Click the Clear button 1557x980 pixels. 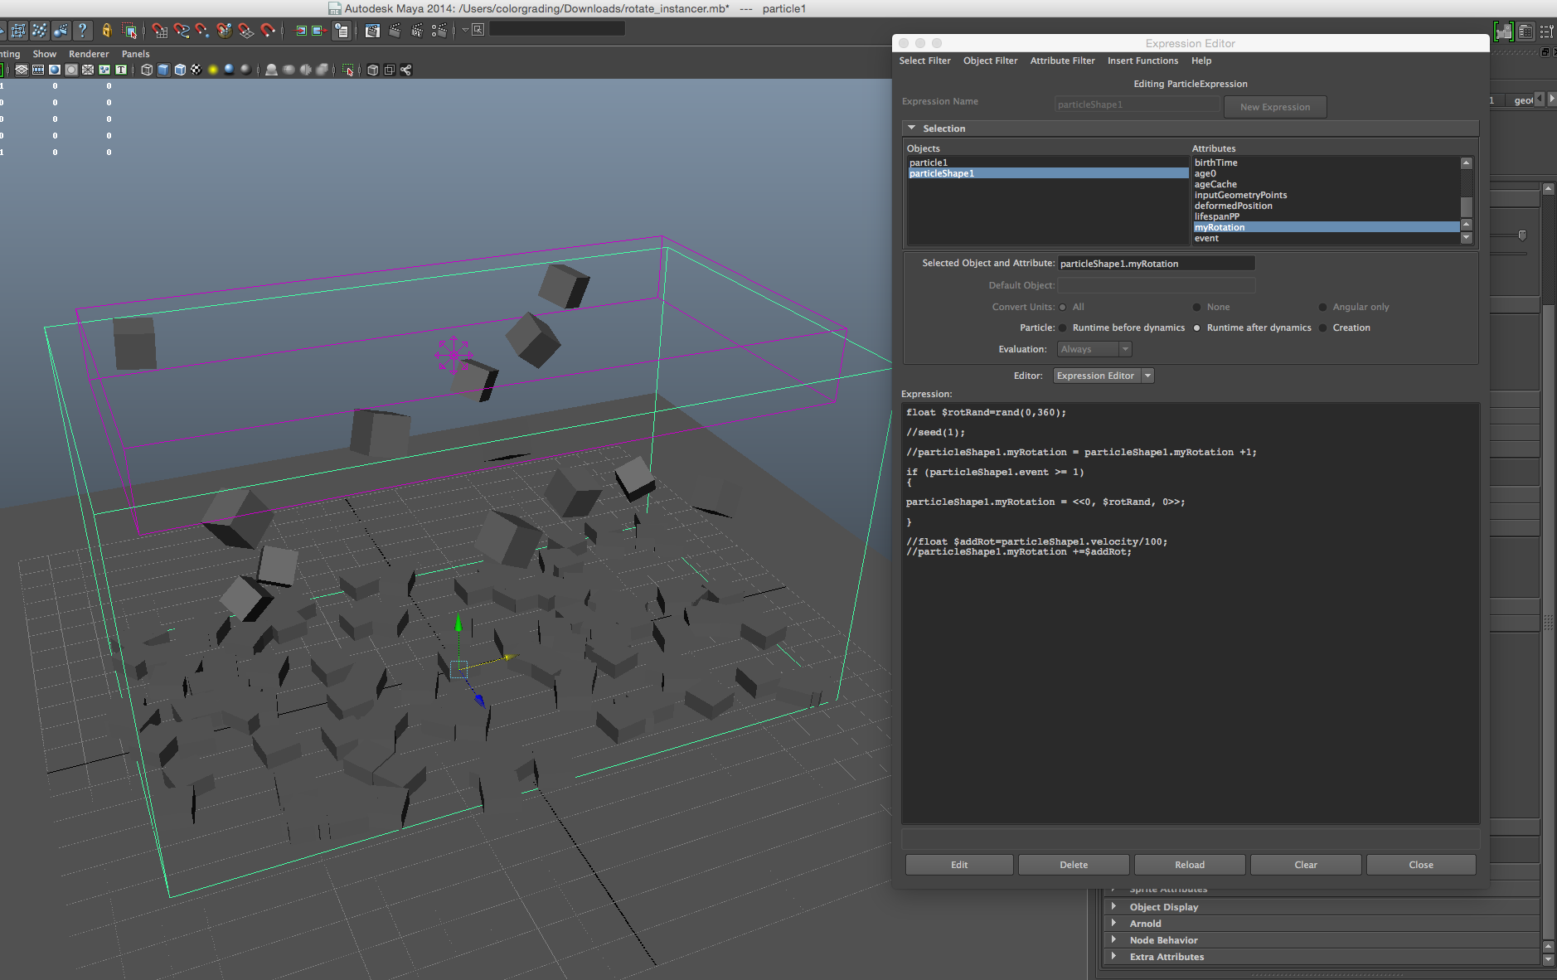point(1306,865)
